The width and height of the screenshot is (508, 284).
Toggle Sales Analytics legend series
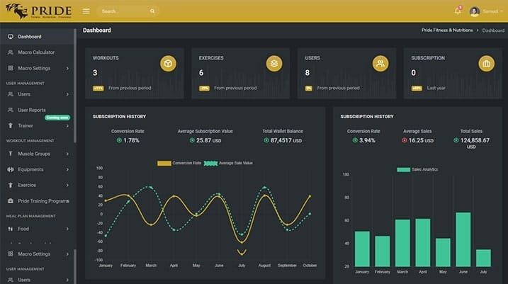coord(417,169)
